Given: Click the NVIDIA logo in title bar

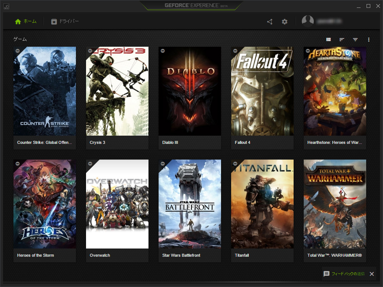Looking at the screenshot, I should click(6, 6).
